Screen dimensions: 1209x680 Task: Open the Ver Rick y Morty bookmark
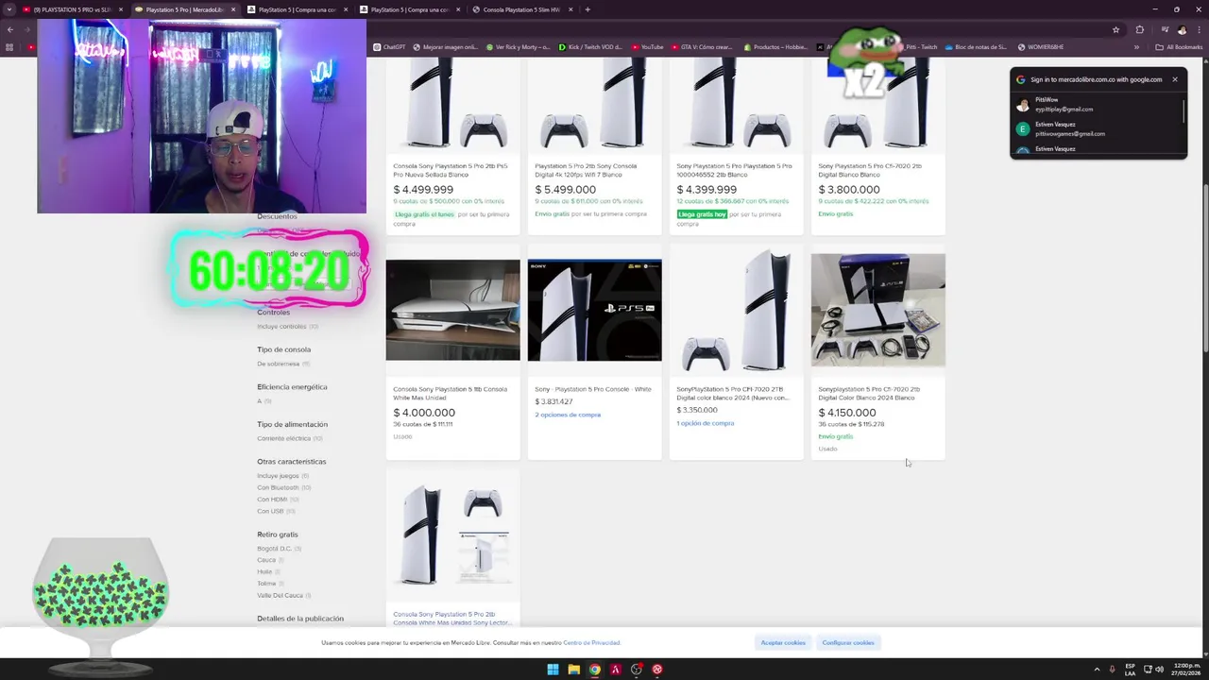click(519, 47)
